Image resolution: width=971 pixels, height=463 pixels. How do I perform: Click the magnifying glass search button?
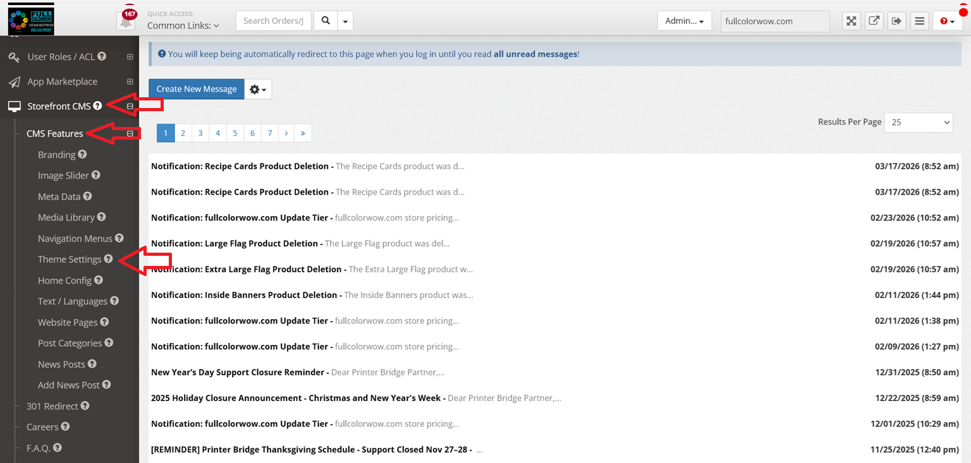(x=326, y=21)
